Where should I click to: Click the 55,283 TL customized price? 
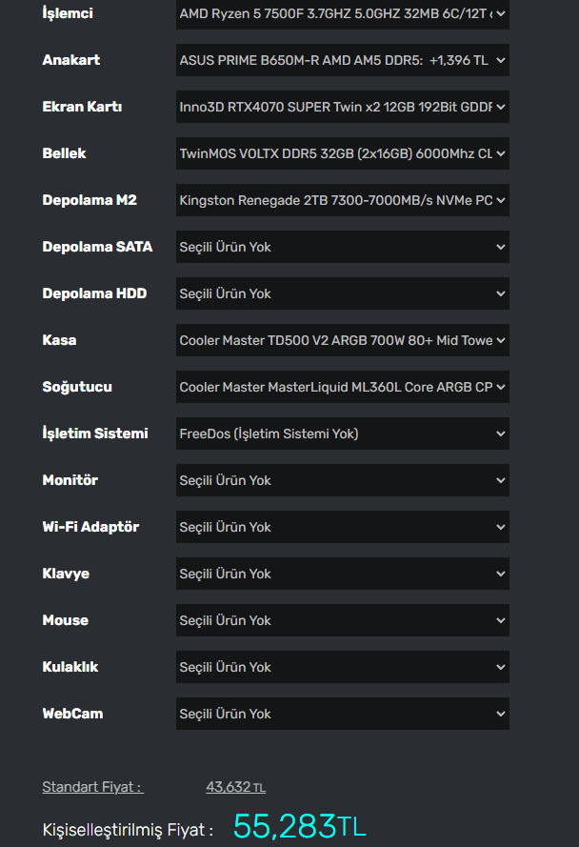299,826
